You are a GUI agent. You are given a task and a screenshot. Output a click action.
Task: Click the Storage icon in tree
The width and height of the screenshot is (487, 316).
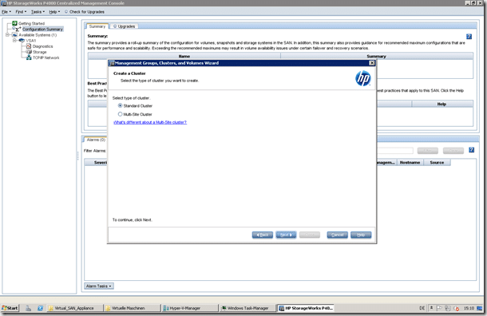(29, 52)
